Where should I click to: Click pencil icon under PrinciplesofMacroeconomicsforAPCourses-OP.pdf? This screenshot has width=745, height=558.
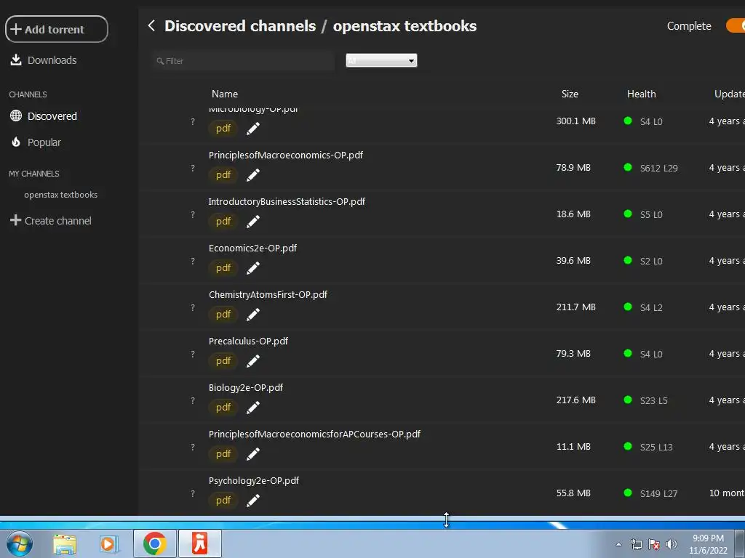pos(252,454)
